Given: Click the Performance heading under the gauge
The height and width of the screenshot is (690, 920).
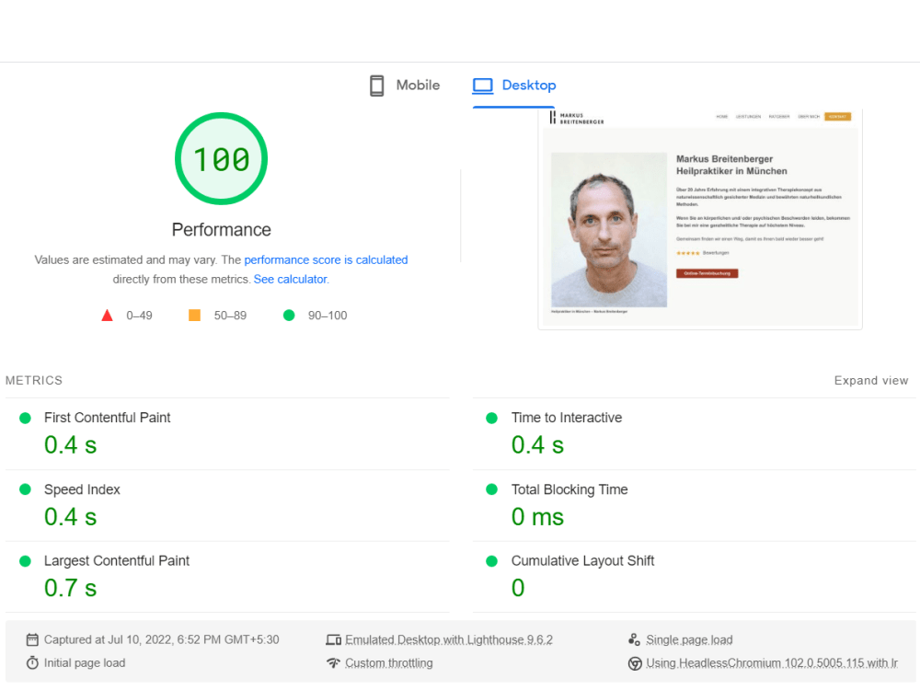Looking at the screenshot, I should 221,230.
